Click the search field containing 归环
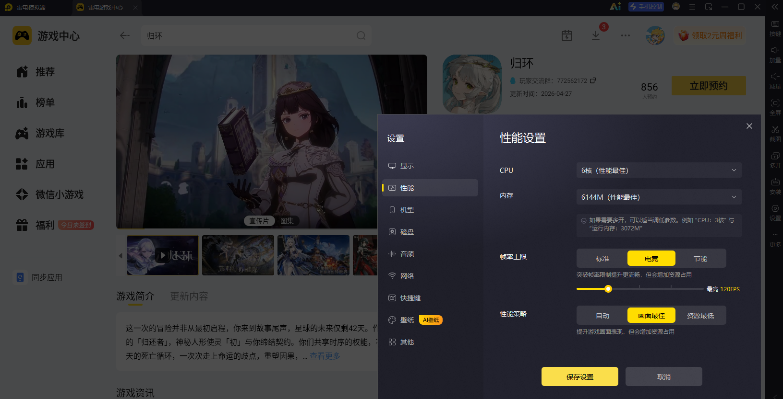The image size is (783, 399). click(x=255, y=35)
